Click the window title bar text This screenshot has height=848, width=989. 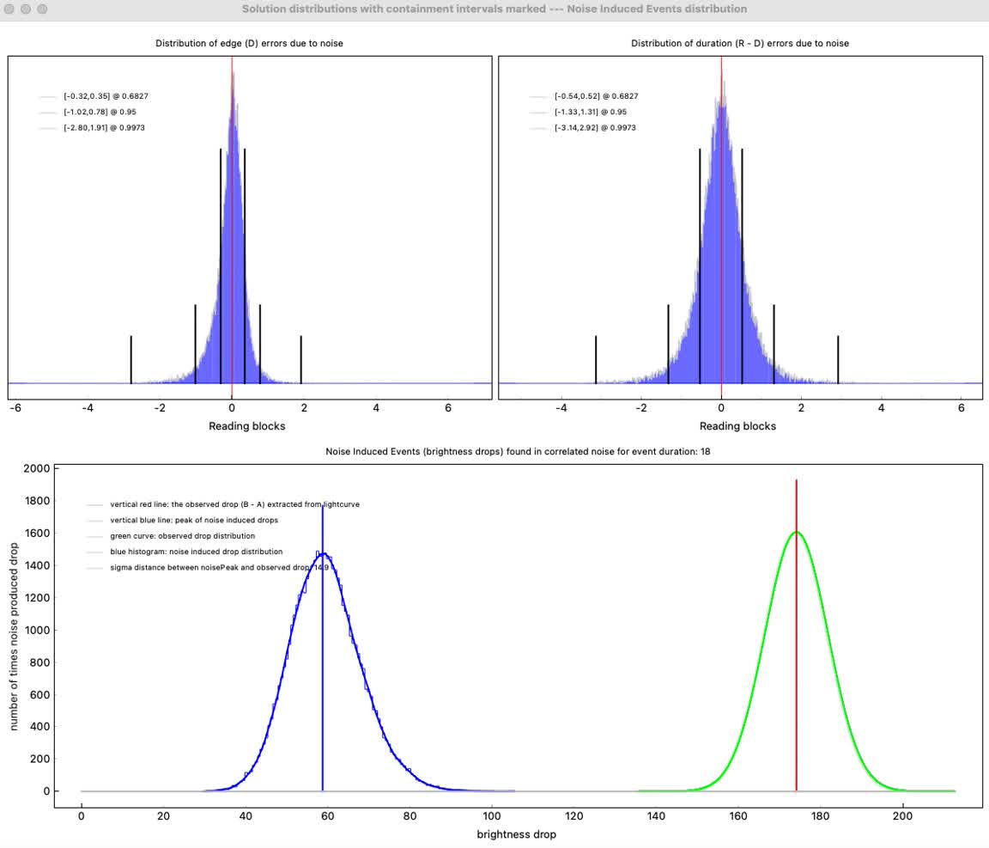click(x=494, y=9)
